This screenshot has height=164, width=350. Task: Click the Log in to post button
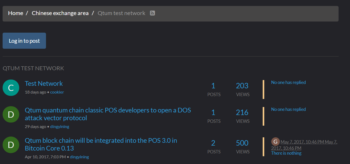click(x=24, y=41)
